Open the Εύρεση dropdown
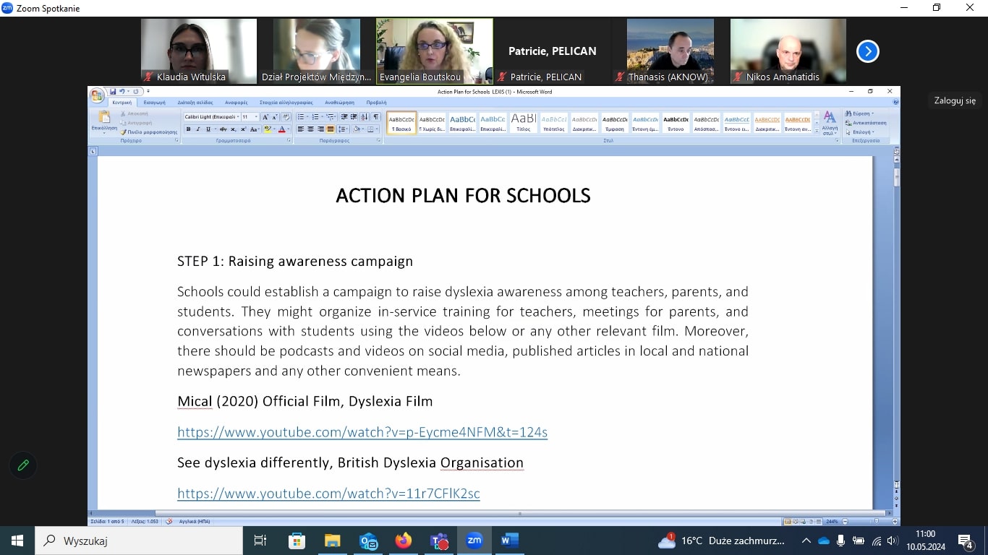Screen dimensions: 988x555 point(859,113)
